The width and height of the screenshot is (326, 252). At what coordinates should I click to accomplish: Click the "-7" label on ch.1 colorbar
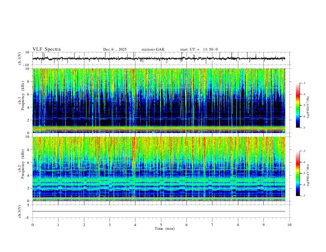304,128
